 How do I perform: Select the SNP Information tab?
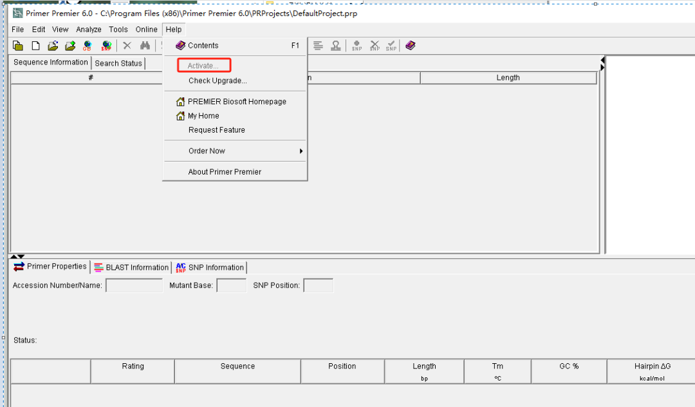pos(210,267)
